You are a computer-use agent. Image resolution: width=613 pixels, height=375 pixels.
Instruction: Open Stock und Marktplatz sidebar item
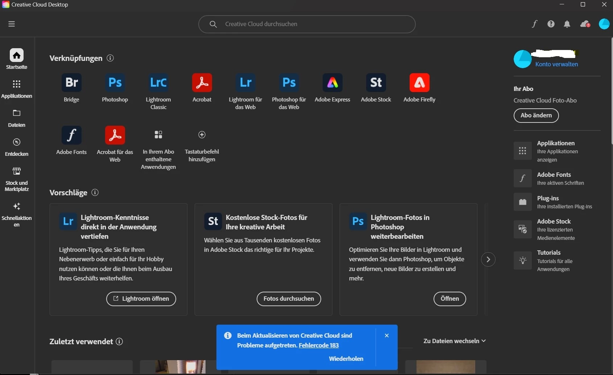point(17,179)
